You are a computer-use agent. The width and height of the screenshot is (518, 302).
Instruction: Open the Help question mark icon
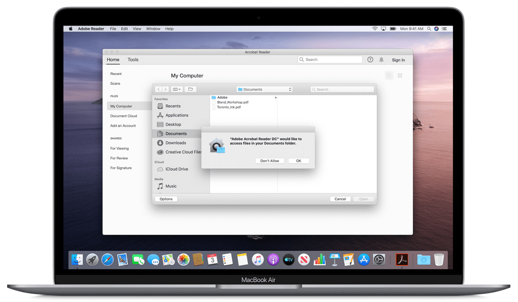[370, 59]
